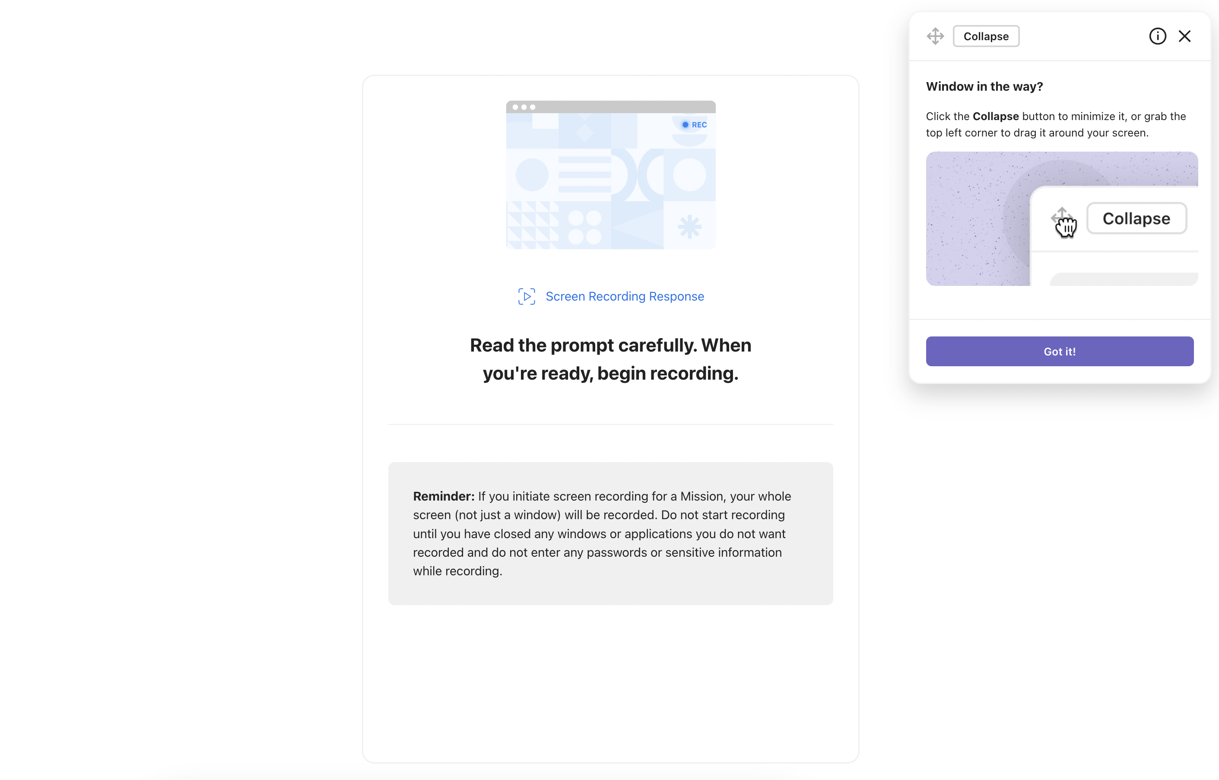Image resolution: width=1219 pixels, height=780 pixels.
Task: Click the grabbing hand cursor in tutorial image
Action: pos(1066,226)
